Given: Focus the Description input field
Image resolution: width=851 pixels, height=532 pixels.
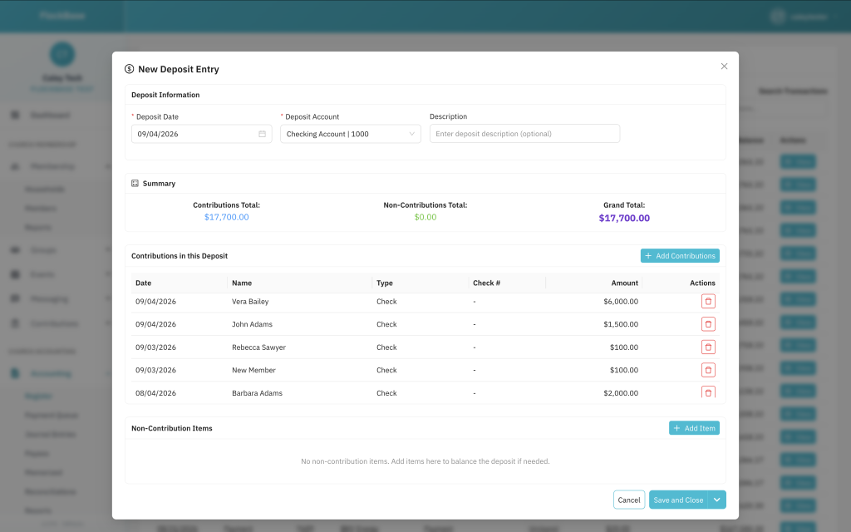Looking at the screenshot, I should coord(525,134).
